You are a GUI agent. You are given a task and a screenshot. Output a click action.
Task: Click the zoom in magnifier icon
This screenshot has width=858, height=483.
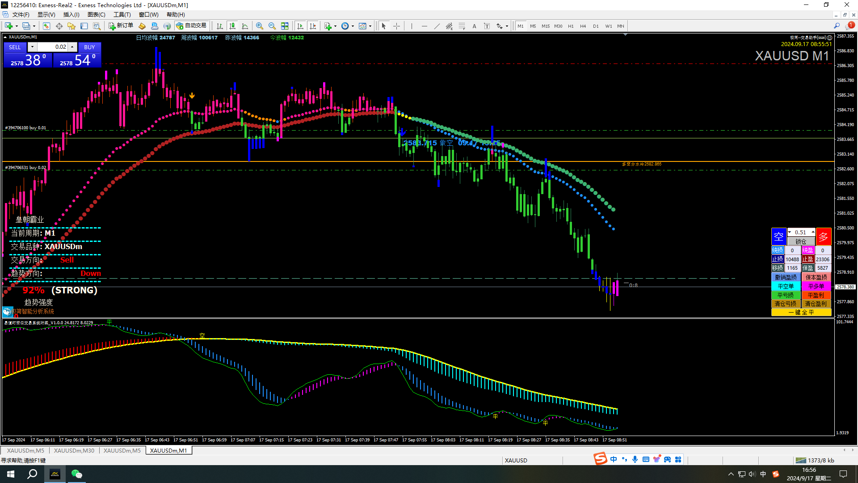coord(260,26)
